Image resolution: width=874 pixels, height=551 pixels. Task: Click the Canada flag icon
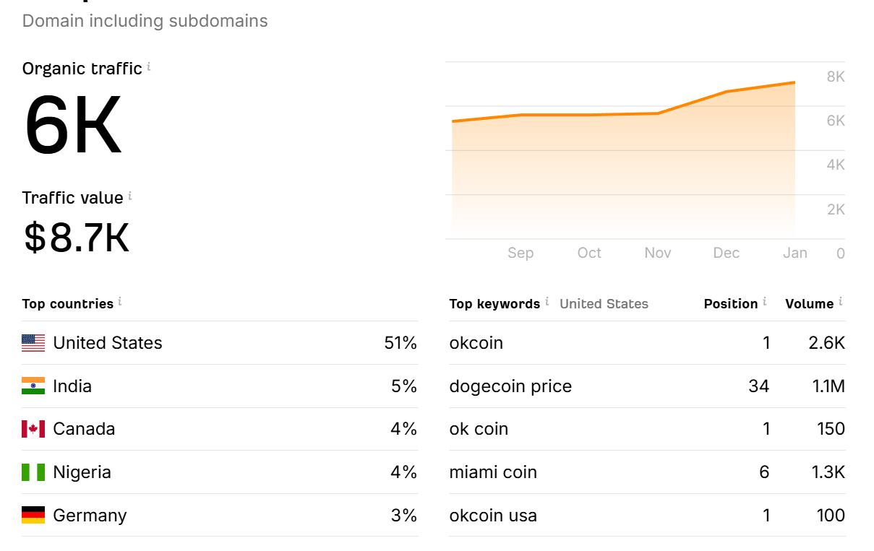(33, 429)
